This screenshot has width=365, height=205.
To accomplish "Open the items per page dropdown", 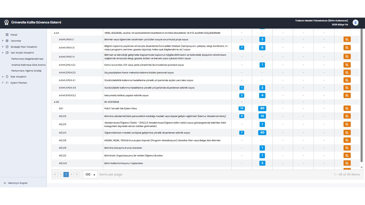I will [90, 175].
